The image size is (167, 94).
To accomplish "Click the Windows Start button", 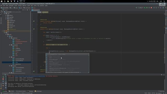I will pos(2,1).
